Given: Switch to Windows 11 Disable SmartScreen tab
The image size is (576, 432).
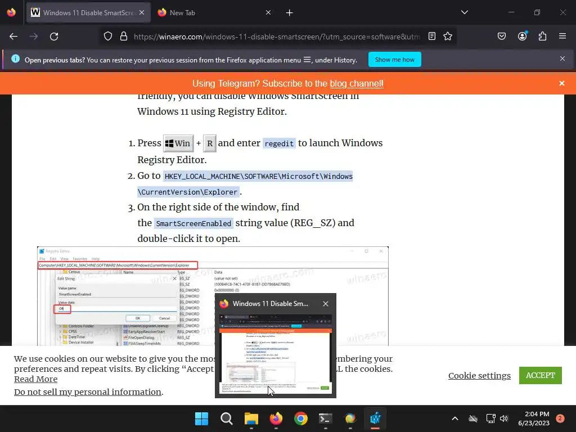Looking at the screenshot, I should [88, 13].
